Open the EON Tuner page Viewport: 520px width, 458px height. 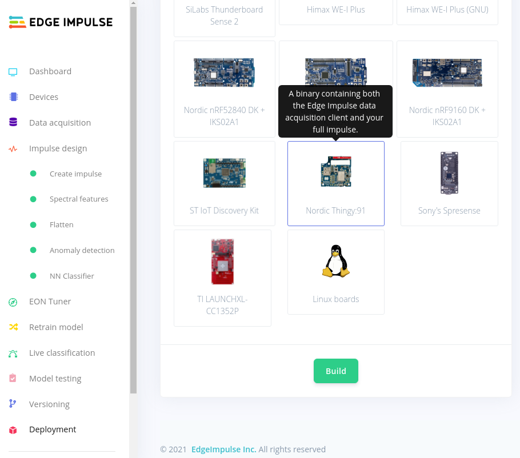pos(50,302)
